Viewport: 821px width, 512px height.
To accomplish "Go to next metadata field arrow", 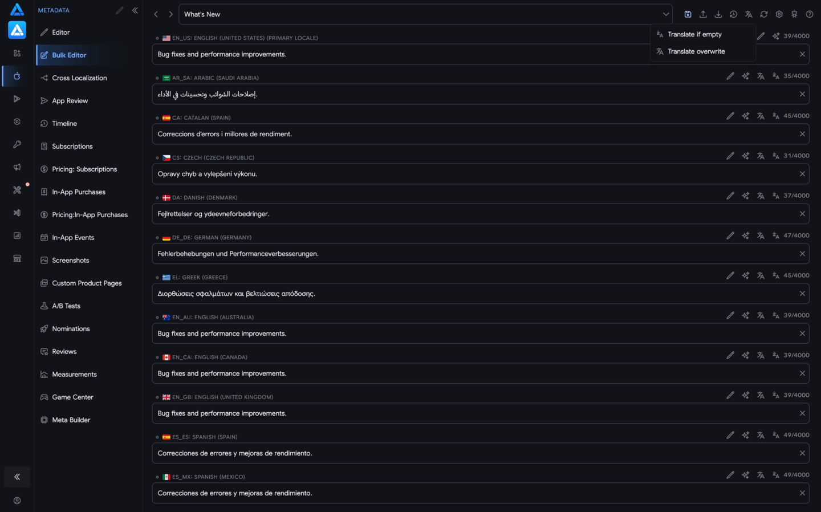I will pos(170,14).
